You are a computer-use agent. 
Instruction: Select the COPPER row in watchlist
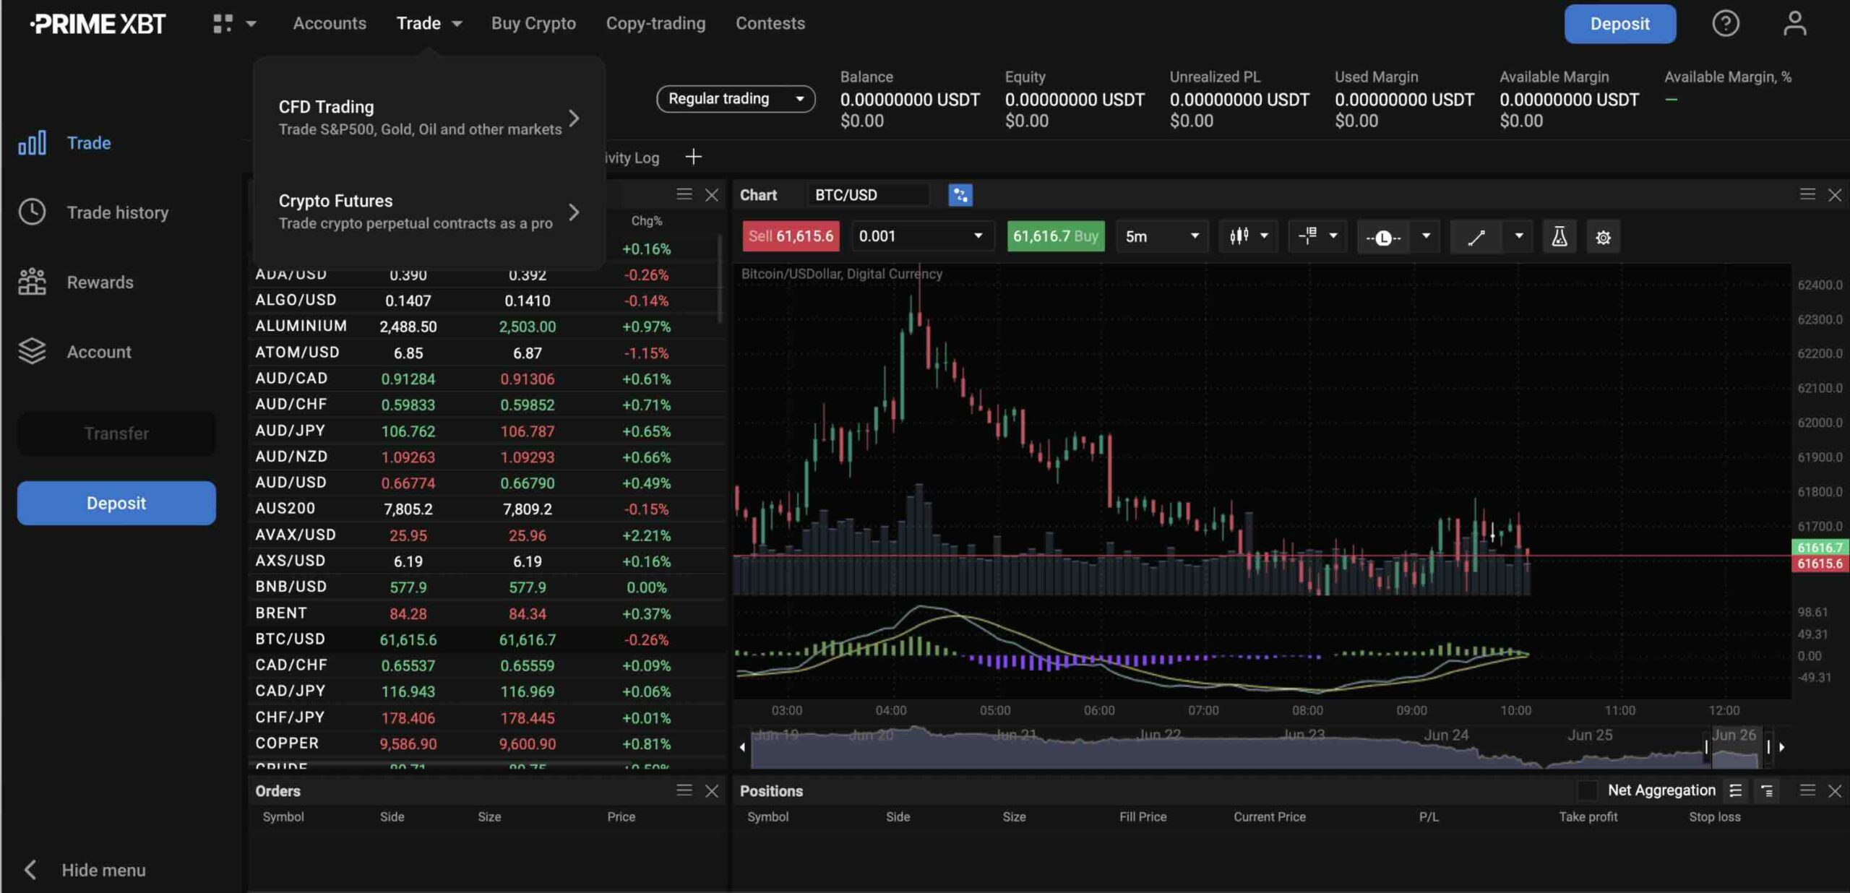coord(486,743)
